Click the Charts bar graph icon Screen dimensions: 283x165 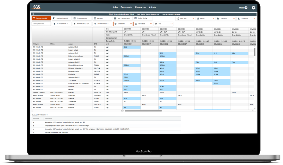pyautogui.click(x=198, y=19)
